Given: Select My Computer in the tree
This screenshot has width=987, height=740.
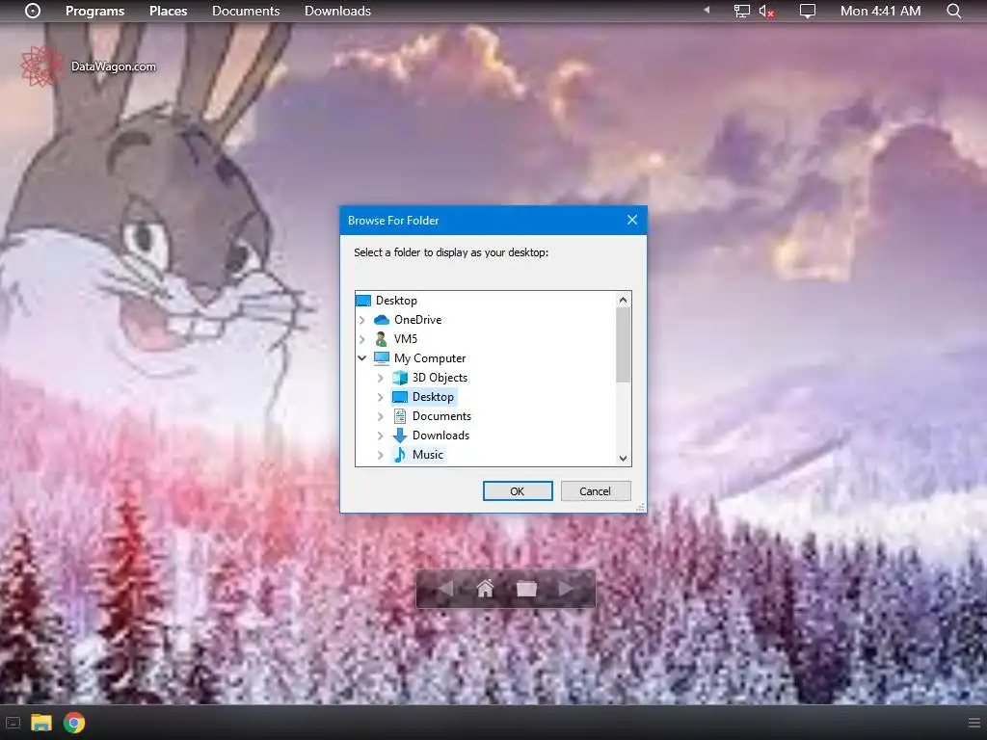Looking at the screenshot, I should pyautogui.click(x=430, y=358).
